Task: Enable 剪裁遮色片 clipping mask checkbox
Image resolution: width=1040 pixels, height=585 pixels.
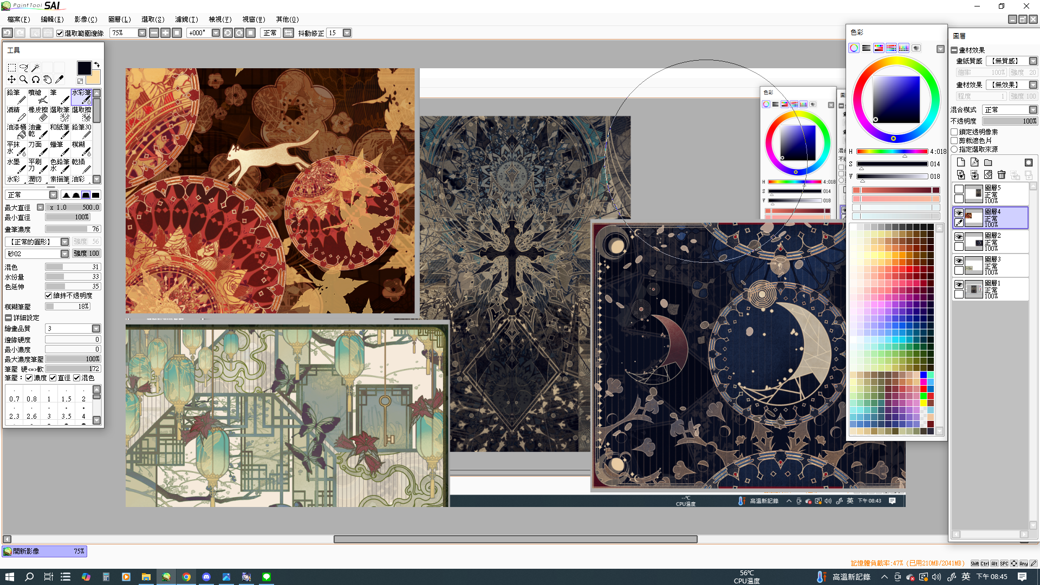Action: [954, 141]
